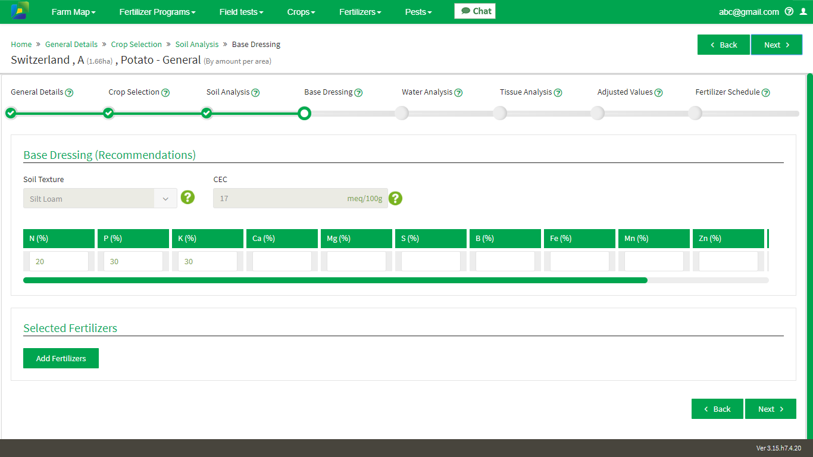This screenshot has width=813, height=457.
Task: Open the Chat button
Action: click(475, 11)
